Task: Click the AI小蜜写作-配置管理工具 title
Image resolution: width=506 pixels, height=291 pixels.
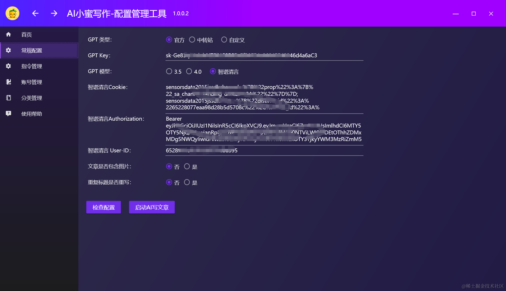Action: point(117,13)
